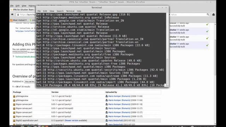
Task: Open the Terminal window's Help menu
Action: click(79, 11)
